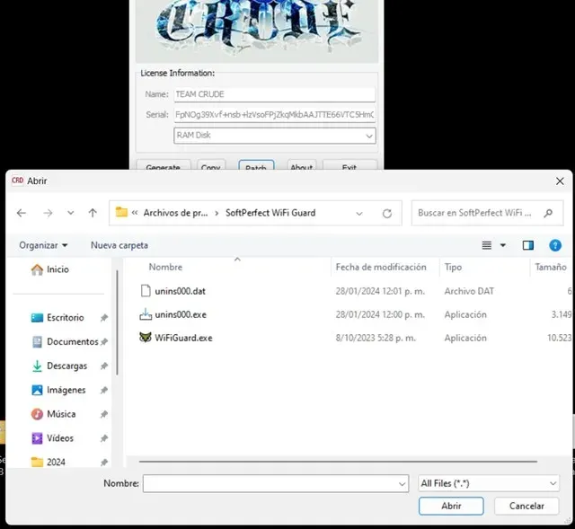Click the Generate button in keygen window
Screen dimensions: 575x529
[164, 165]
